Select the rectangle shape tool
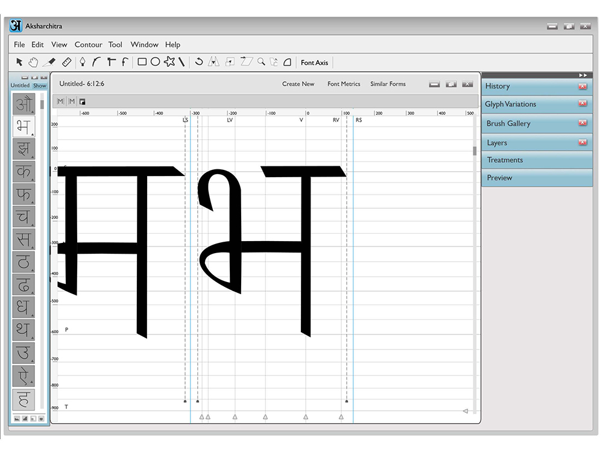This screenshot has height=452, width=603. [x=142, y=62]
